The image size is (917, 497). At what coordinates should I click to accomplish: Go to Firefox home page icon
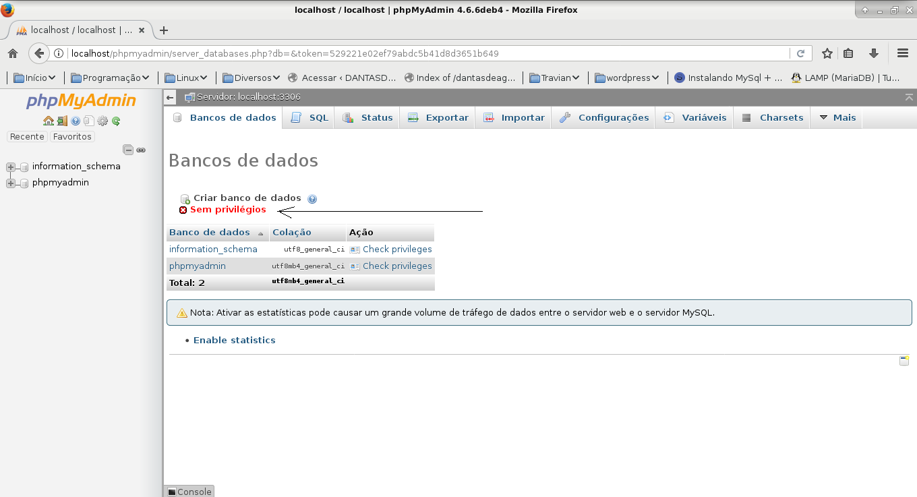click(13, 53)
